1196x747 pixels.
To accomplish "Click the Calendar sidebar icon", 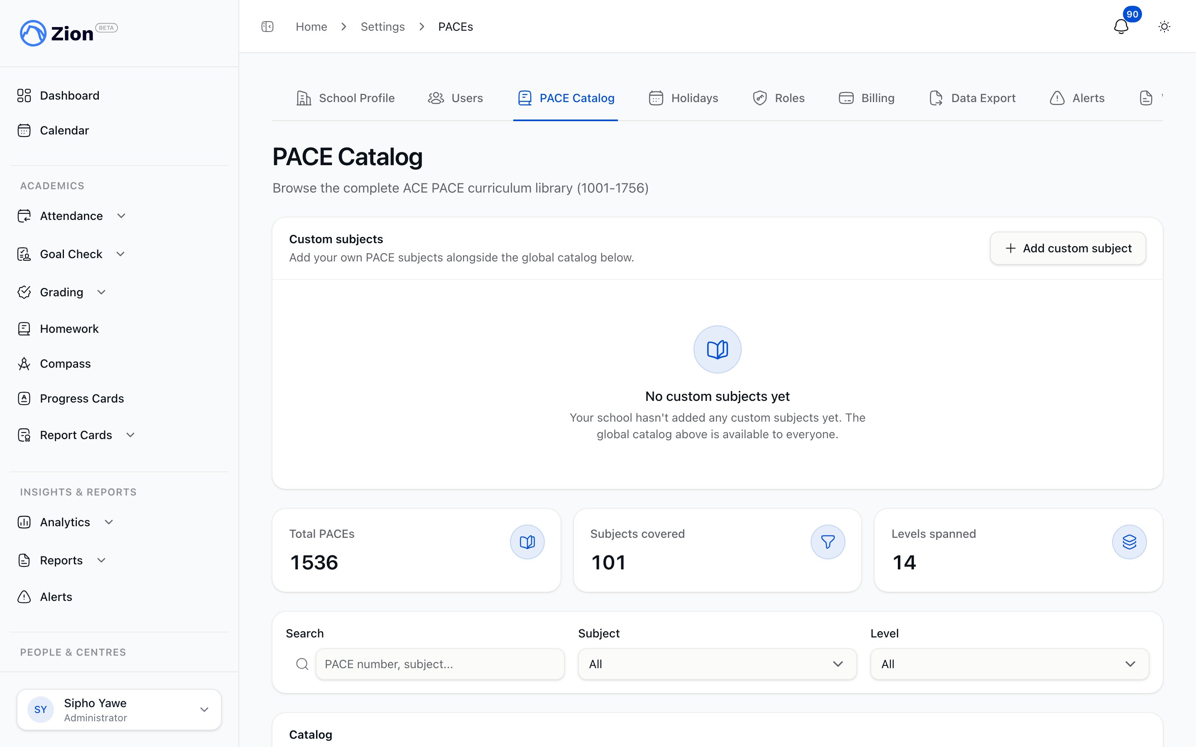I will click(x=24, y=130).
